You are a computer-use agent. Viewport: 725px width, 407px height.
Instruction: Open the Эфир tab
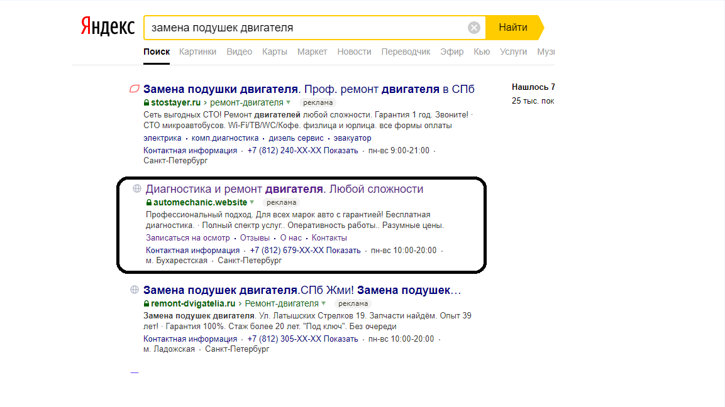click(451, 52)
